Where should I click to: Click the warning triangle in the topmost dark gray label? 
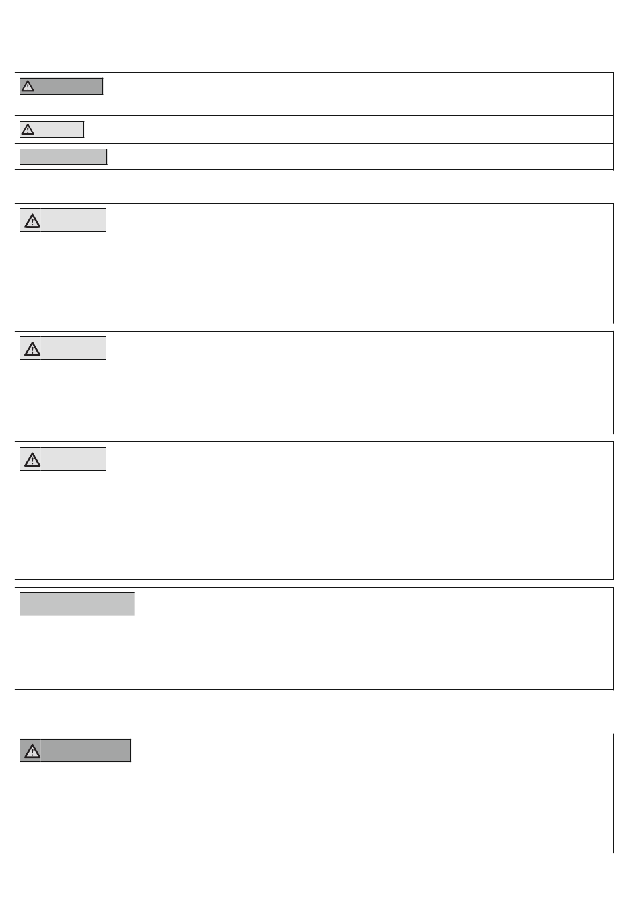pyautogui.click(x=28, y=86)
